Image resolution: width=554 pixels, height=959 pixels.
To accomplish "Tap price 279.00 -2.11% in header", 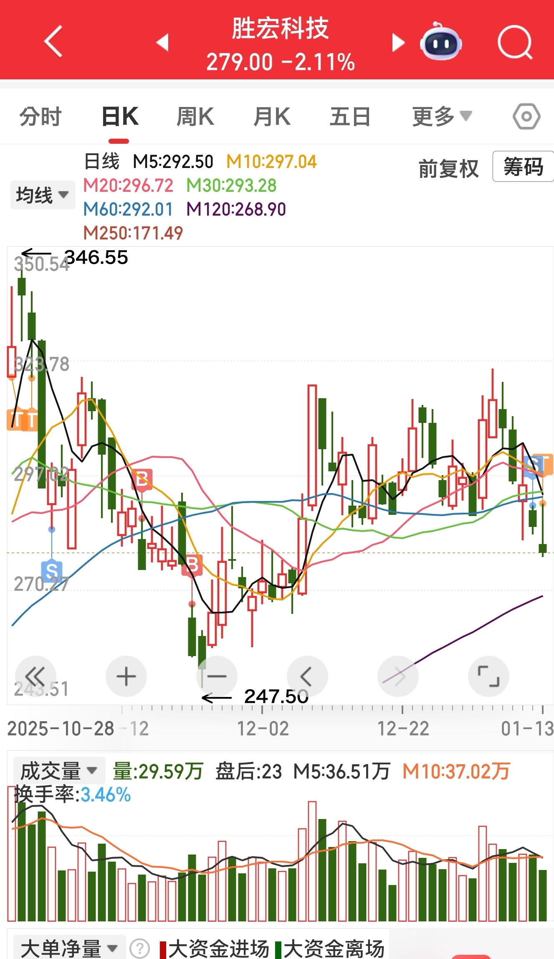I will [x=281, y=62].
